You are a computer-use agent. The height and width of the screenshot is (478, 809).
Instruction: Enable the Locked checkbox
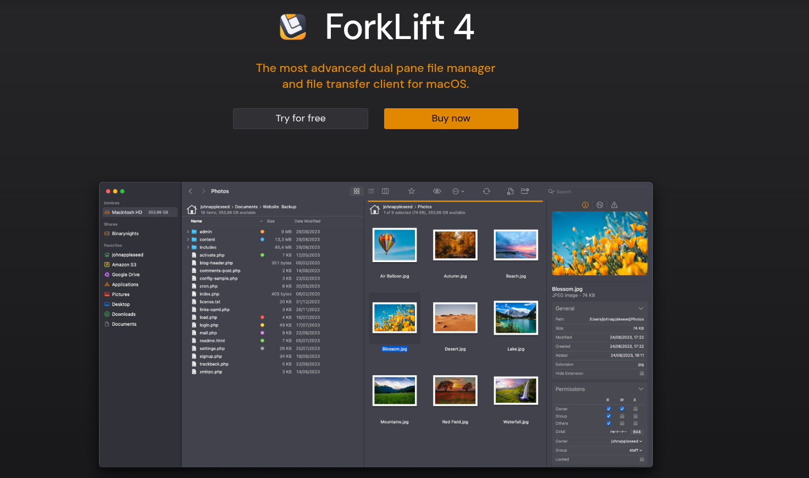(641, 459)
